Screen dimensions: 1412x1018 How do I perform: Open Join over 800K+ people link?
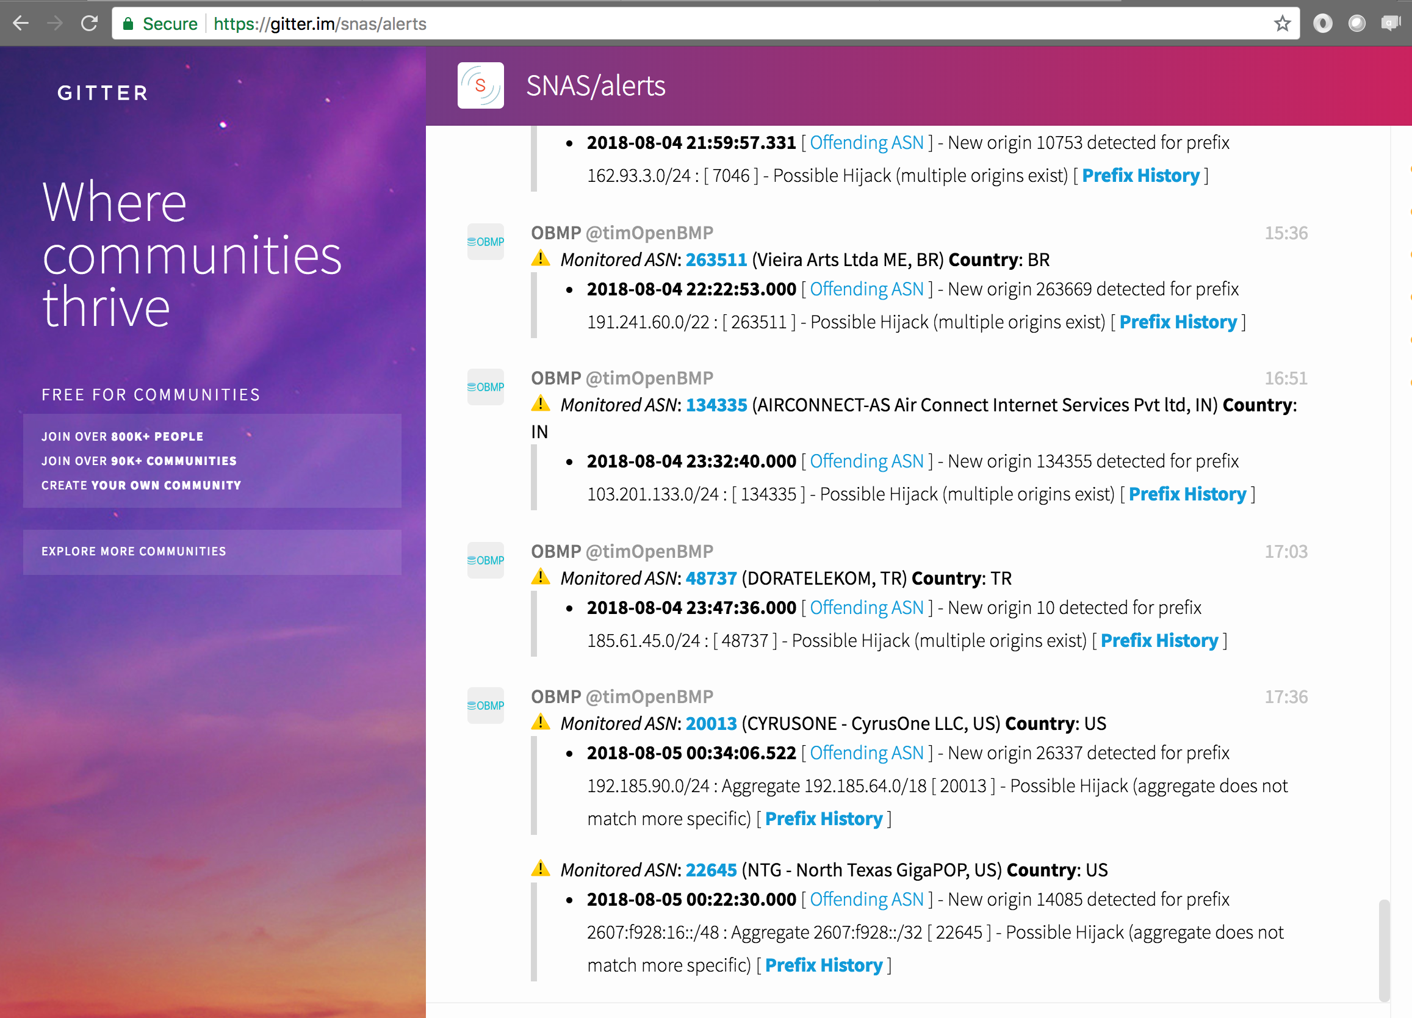[x=123, y=436]
